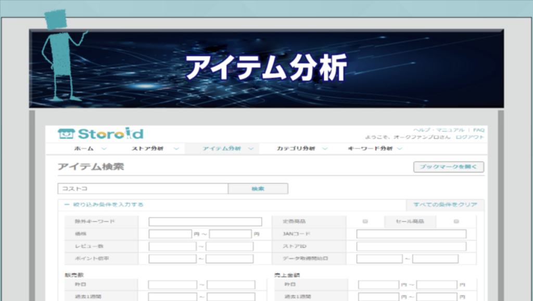Open the ヘルプ・マニュアル link

439,130
